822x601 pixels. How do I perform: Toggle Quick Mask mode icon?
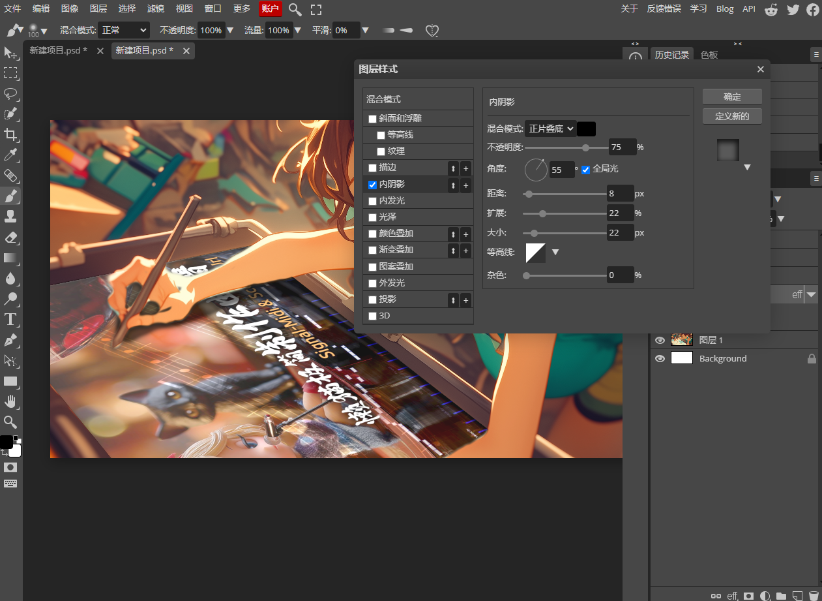(x=10, y=467)
